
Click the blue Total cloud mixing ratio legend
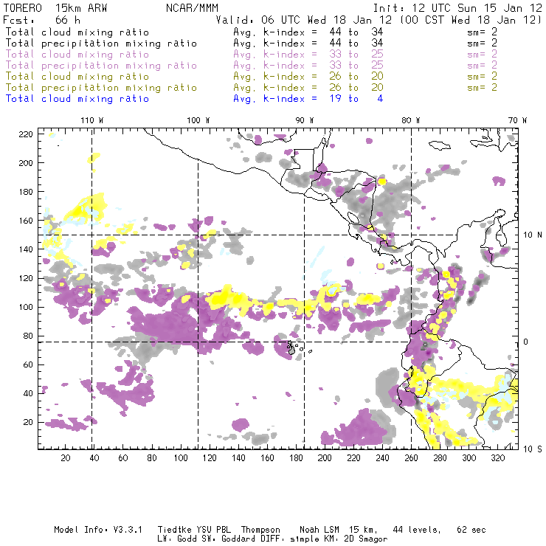pyautogui.click(x=77, y=99)
